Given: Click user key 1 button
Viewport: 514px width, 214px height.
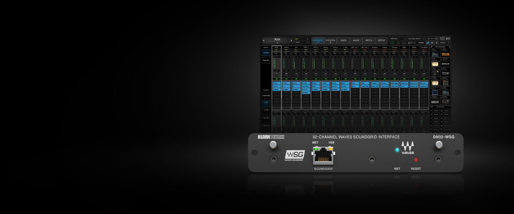Looking at the screenshot, I should pos(436,111).
